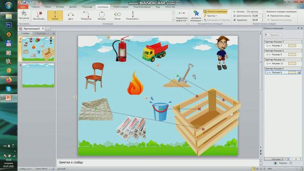This screenshot has width=304, height=171.
Task: Open the Trigger (Триггер) dropdown
Action: pos(211,16)
